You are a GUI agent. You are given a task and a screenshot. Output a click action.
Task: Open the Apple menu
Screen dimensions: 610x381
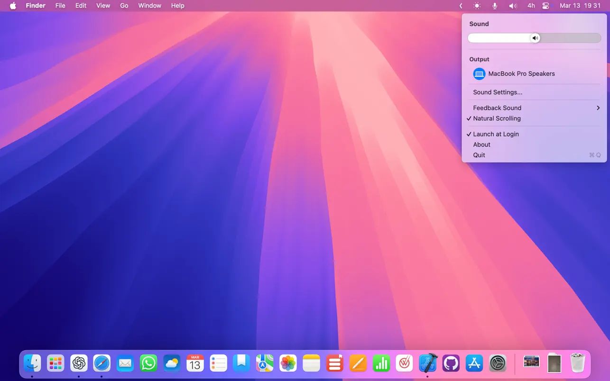coord(13,6)
